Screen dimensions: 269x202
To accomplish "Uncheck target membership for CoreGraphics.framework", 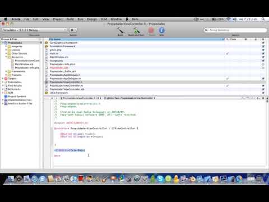I will click(263, 43).
